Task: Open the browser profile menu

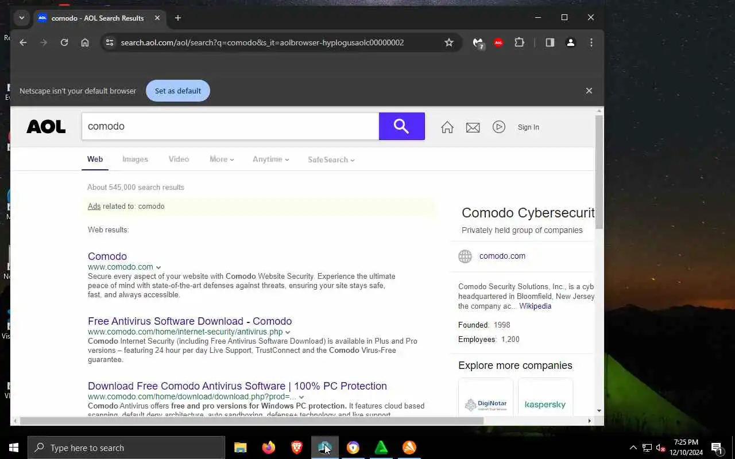Action: coord(571,42)
